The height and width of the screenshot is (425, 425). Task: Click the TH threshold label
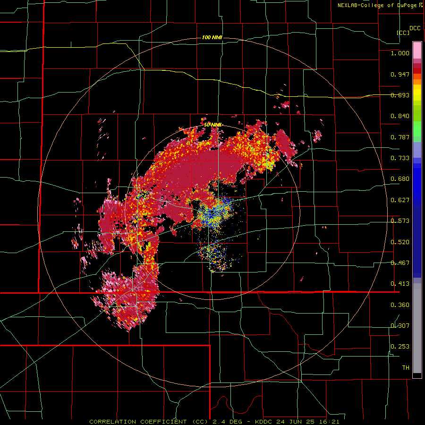(406, 368)
